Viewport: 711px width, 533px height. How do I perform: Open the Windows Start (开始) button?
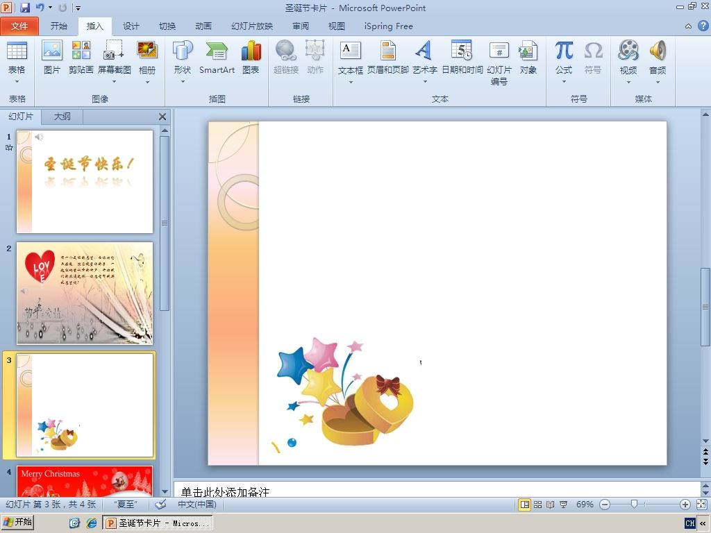pos(17,523)
